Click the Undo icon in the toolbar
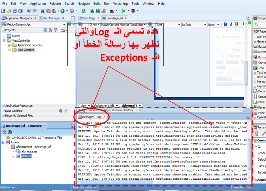This screenshot has height=191, width=266. (x=28, y=11)
